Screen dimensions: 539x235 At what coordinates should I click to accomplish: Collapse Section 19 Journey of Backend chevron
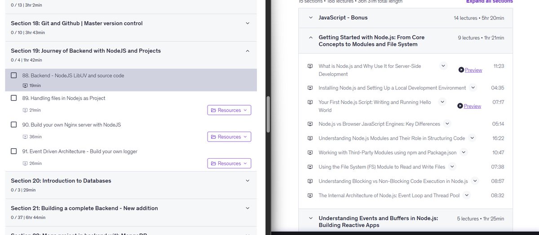[247, 51]
